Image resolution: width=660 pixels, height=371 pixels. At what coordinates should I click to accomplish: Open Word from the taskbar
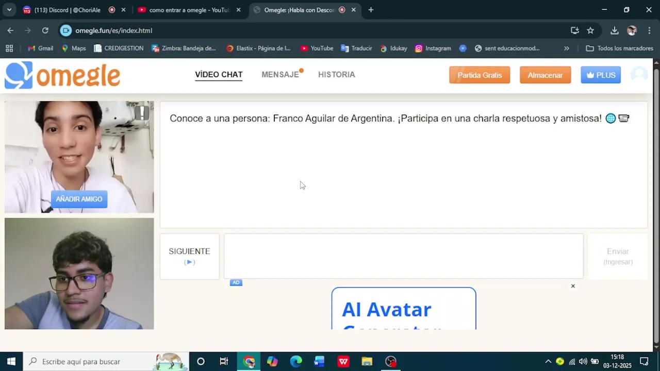tap(319, 361)
